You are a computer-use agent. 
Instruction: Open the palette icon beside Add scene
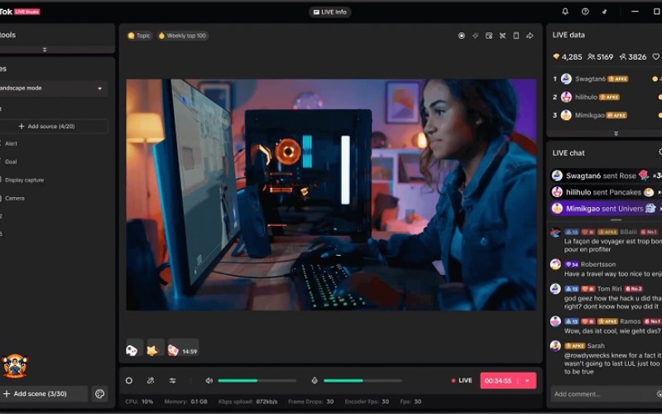[x=99, y=394]
